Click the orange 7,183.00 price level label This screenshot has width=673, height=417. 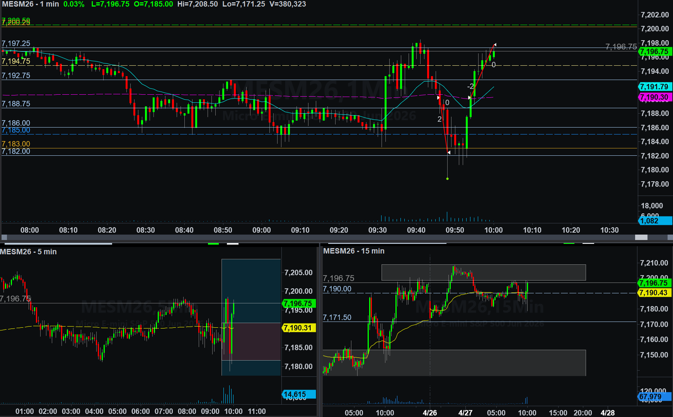16,144
